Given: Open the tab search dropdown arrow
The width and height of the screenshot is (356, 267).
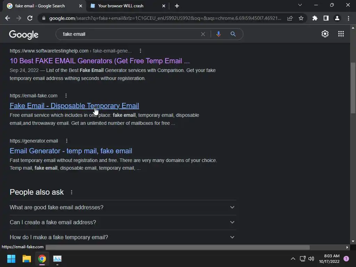Looking at the screenshot, I should coord(300,5).
